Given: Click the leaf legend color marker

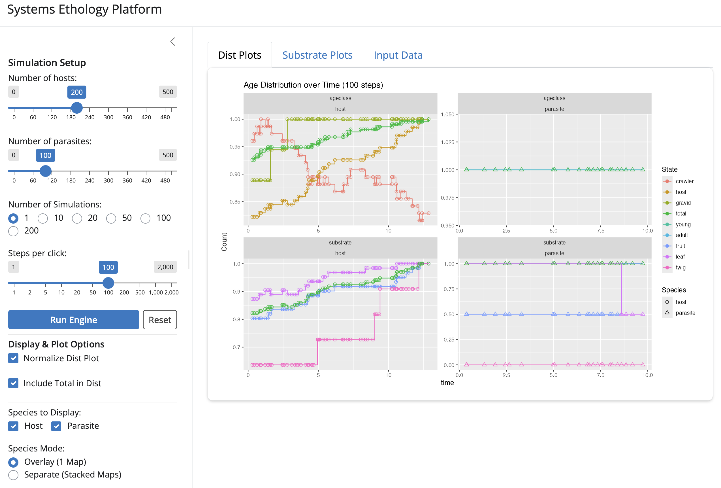Looking at the screenshot, I should (667, 257).
